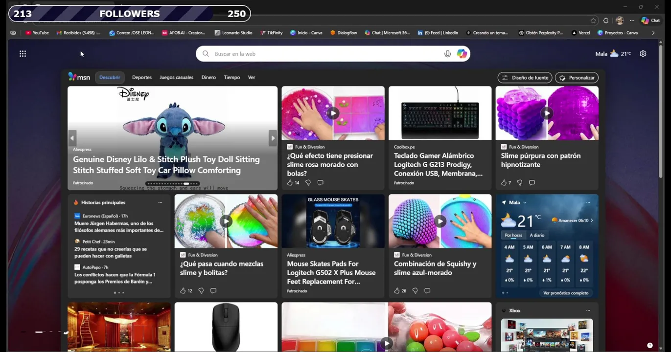Viewport: 671px width, 352px height.
Task: Select the Por horas forecast tab
Action: (513, 235)
